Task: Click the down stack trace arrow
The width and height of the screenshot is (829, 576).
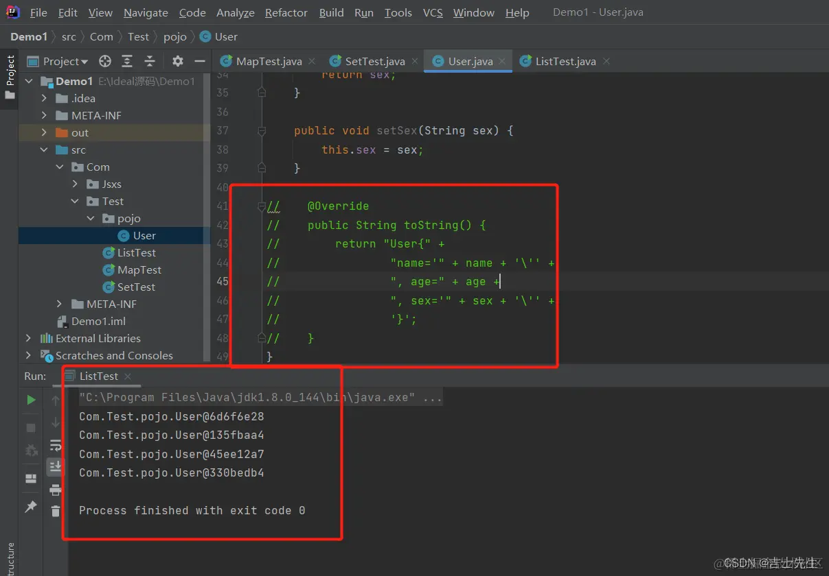Action: coord(56,423)
